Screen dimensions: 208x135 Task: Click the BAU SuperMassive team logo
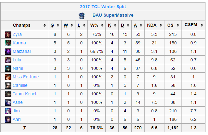click(81, 16)
